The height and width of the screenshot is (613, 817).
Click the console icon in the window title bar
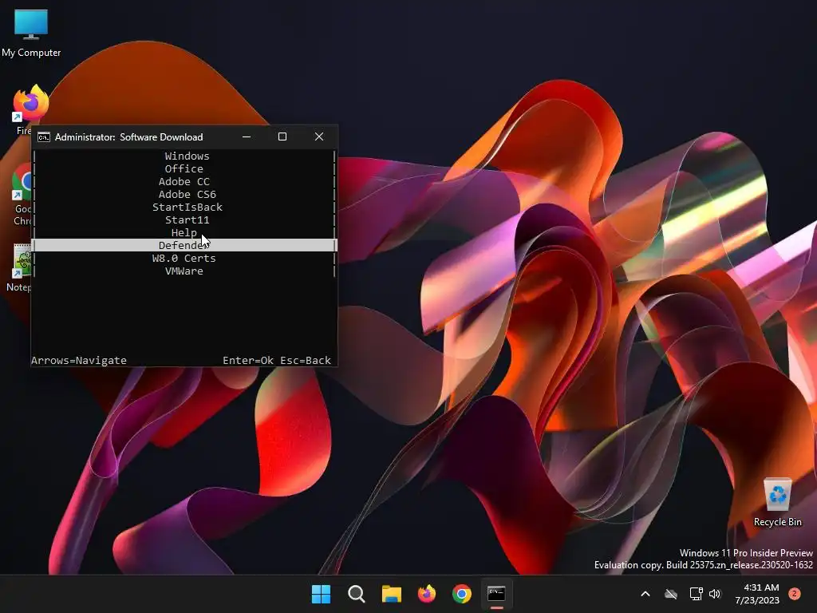44,137
